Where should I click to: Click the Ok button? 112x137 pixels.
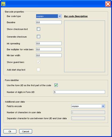(x=10, y=131)
